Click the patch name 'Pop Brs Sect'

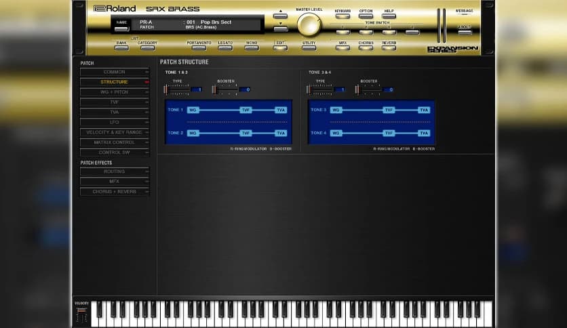click(x=216, y=22)
